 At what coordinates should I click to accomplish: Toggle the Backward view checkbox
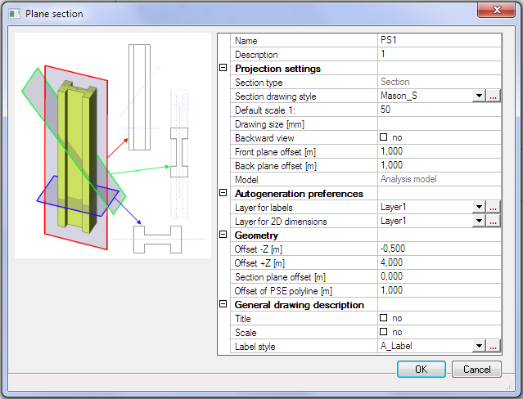pyautogui.click(x=385, y=138)
